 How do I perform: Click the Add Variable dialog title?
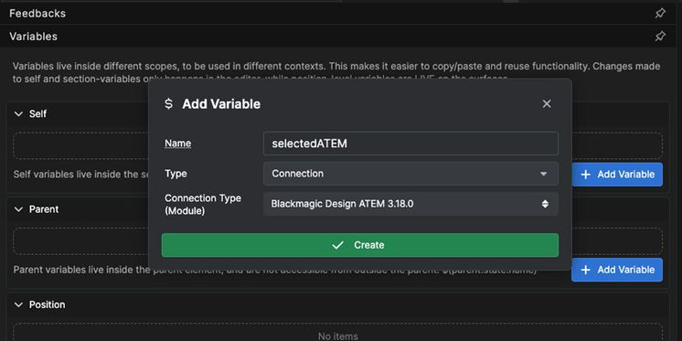pos(221,104)
